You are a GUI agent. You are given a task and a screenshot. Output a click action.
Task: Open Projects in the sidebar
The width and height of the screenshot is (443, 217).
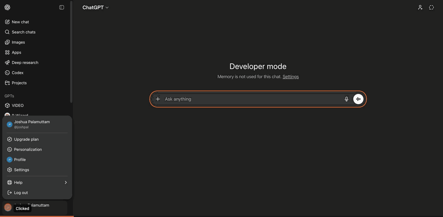(35, 83)
